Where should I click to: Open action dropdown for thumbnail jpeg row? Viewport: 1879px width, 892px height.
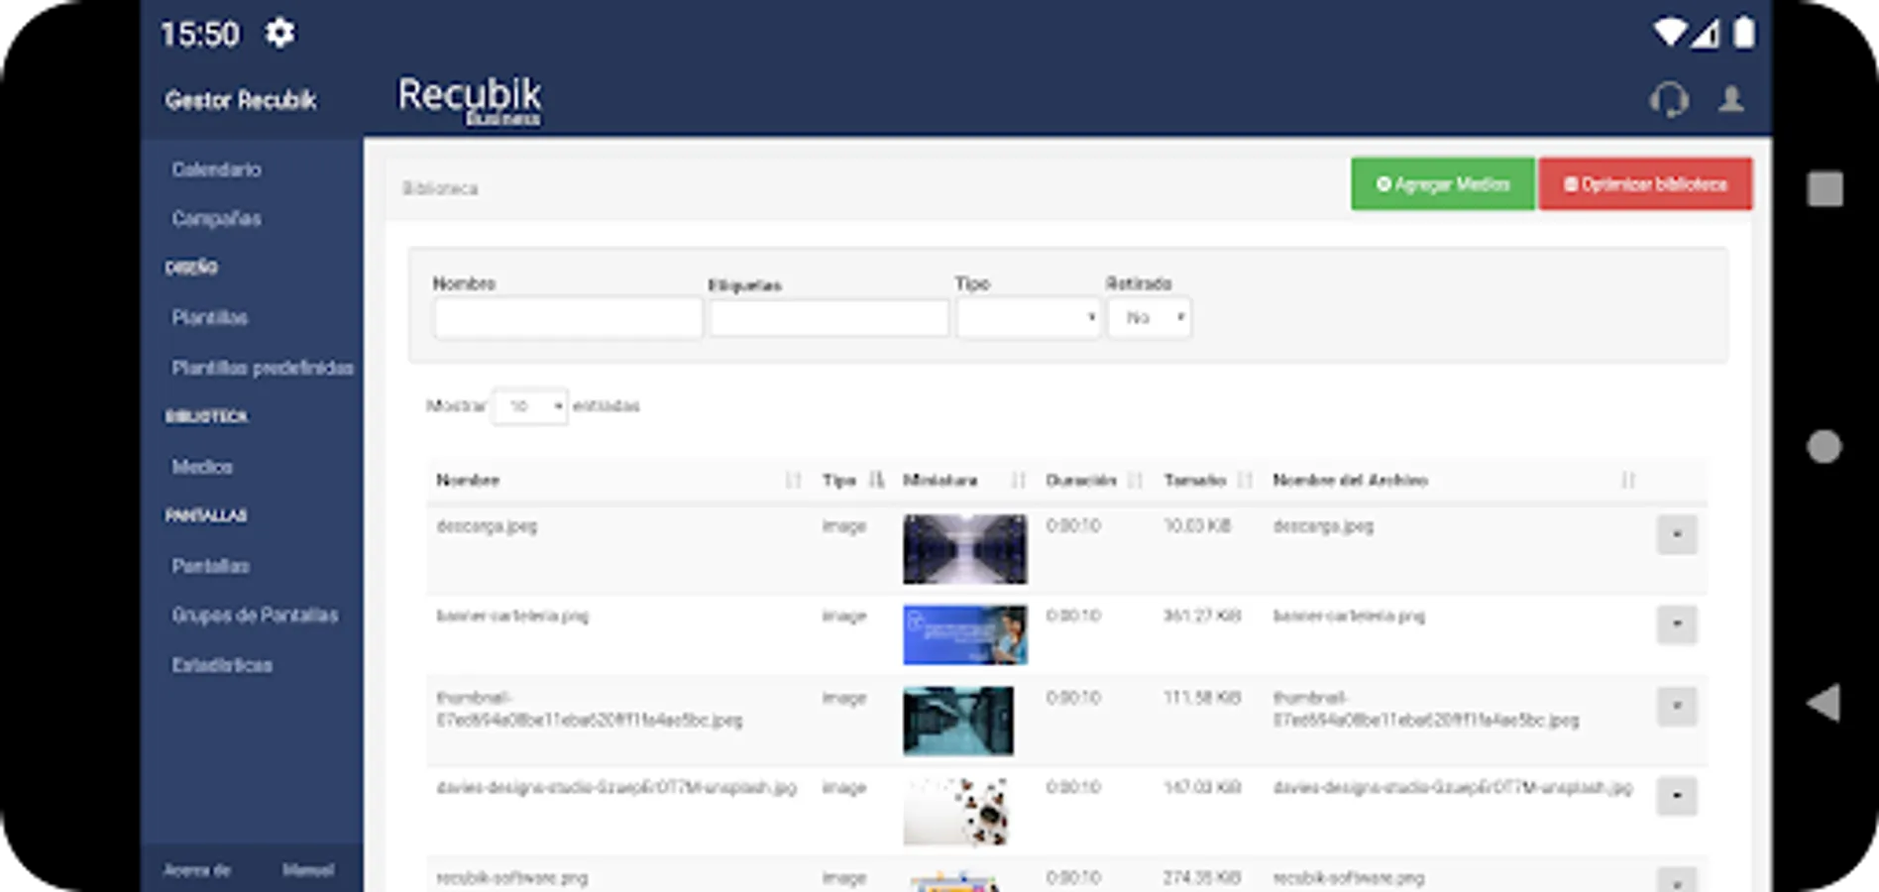(1677, 707)
